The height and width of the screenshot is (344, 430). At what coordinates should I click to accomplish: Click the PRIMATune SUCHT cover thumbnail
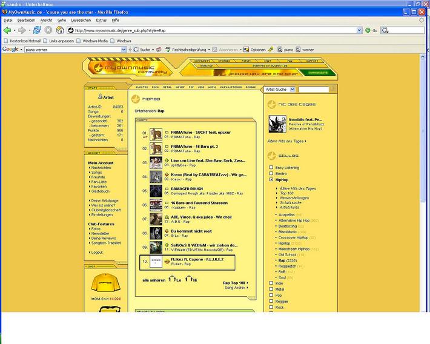156,133
